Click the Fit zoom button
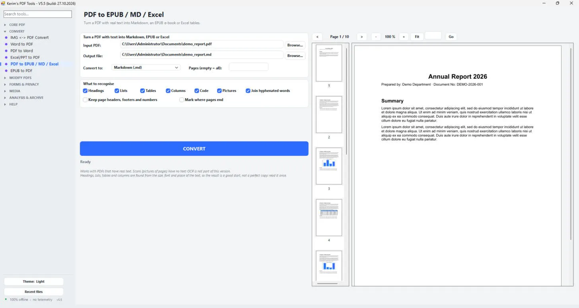Image resolution: width=579 pixels, height=308 pixels. 417,37
